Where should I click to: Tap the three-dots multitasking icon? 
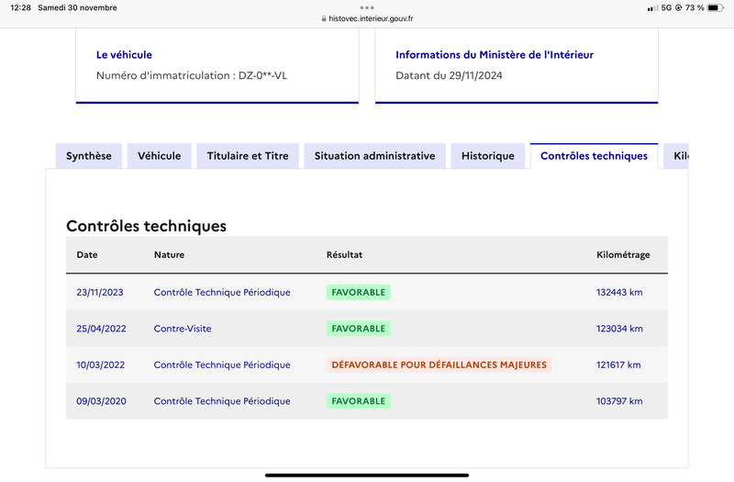[367, 7]
